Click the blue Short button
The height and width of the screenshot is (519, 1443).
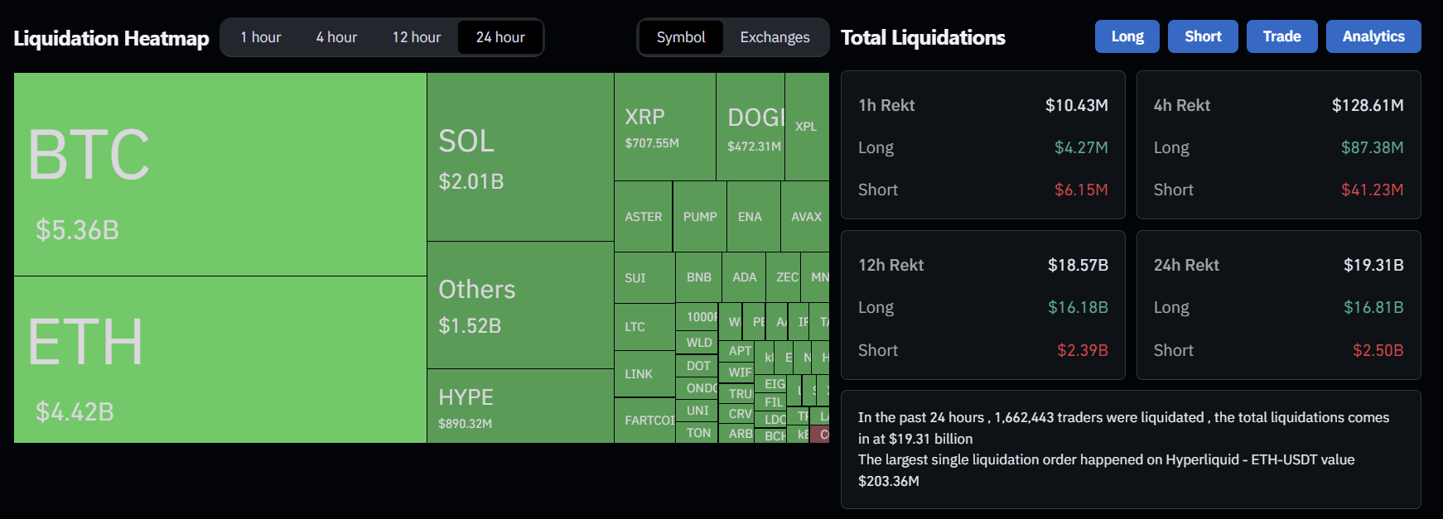1203,36
